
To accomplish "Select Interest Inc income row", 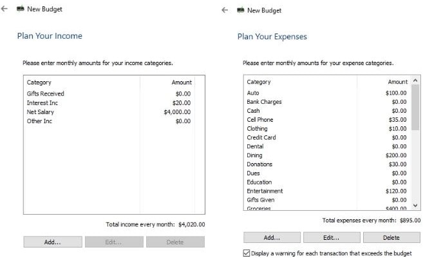I will [109, 103].
